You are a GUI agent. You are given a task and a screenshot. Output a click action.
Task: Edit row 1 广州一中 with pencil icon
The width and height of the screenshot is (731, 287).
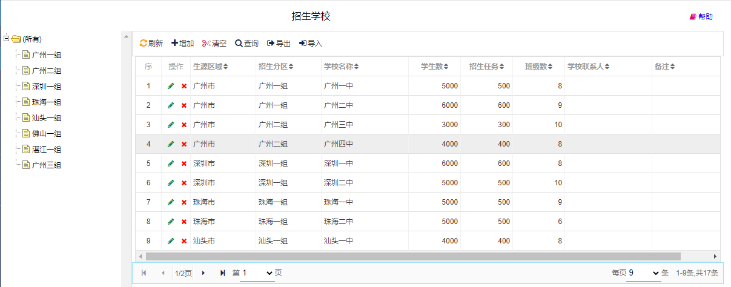[x=171, y=86]
